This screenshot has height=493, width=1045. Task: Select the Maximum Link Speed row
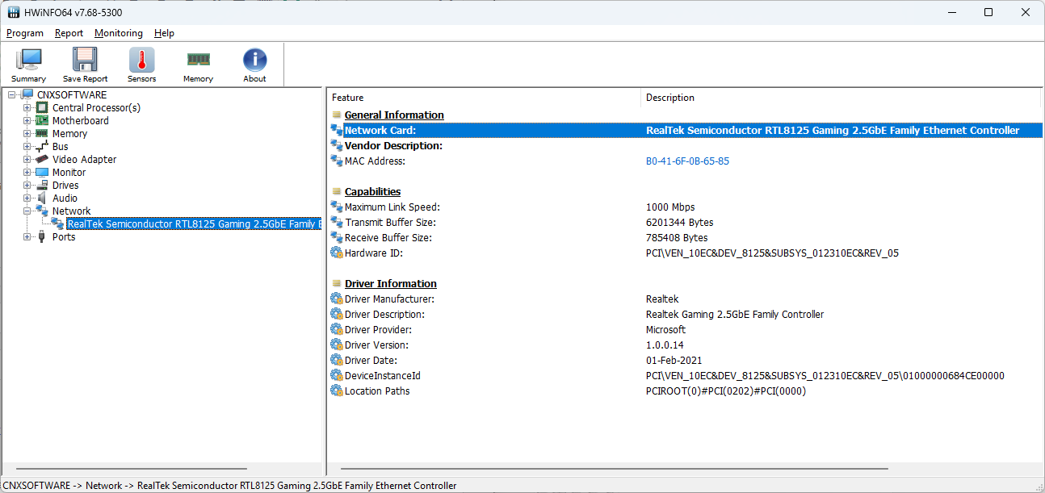[685, 207]
